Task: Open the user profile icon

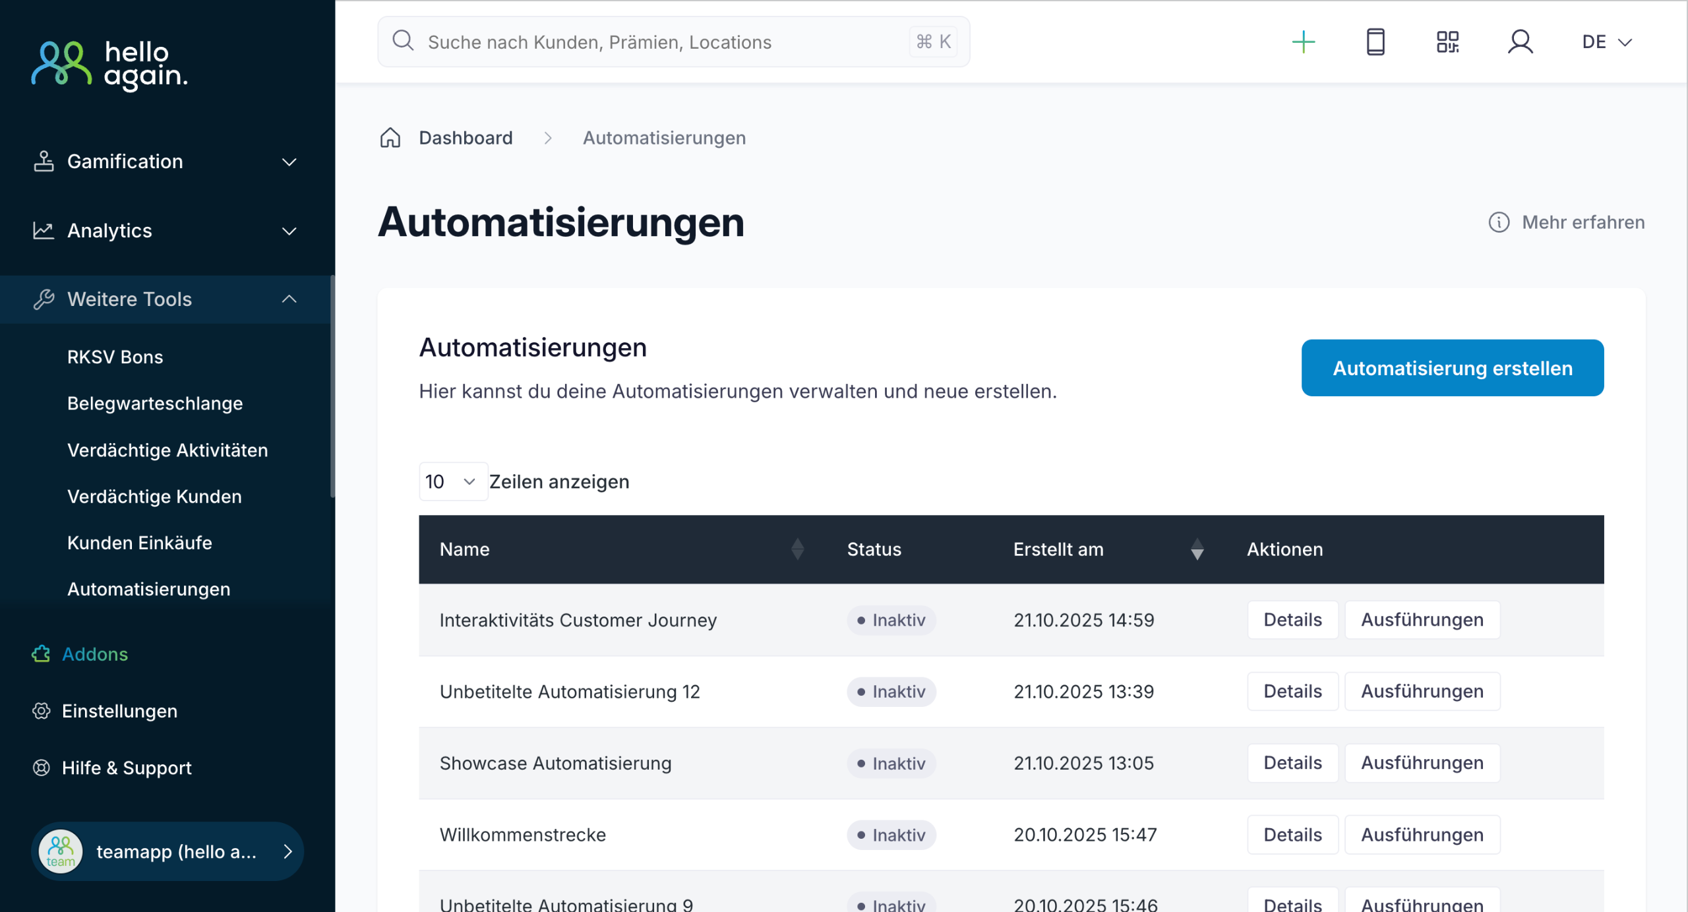Action: coord(1520,42)
